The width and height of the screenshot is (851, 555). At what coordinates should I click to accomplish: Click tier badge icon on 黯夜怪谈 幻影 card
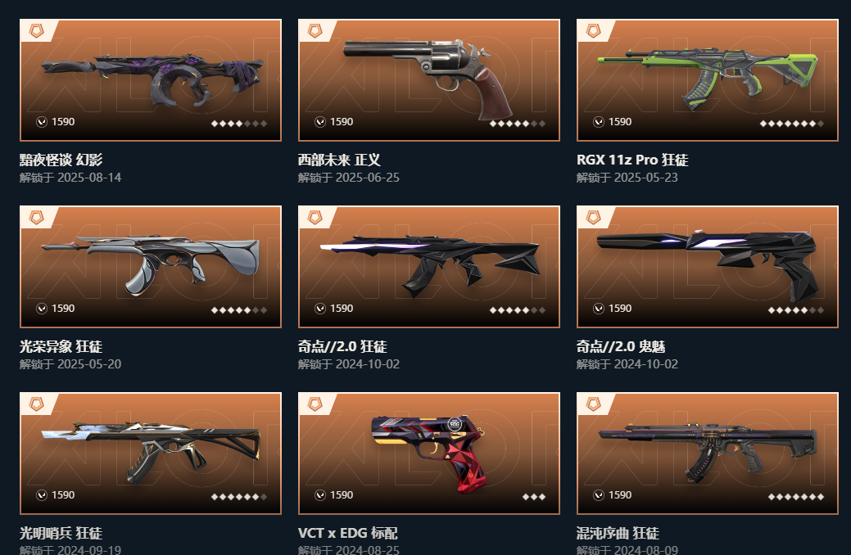point(36,31)
